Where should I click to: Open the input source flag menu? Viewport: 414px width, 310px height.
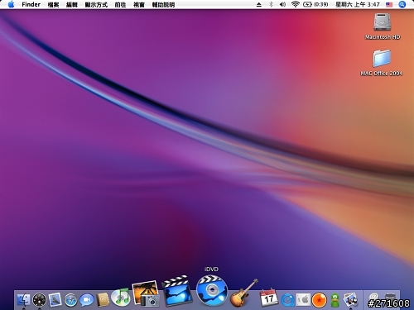389,4
